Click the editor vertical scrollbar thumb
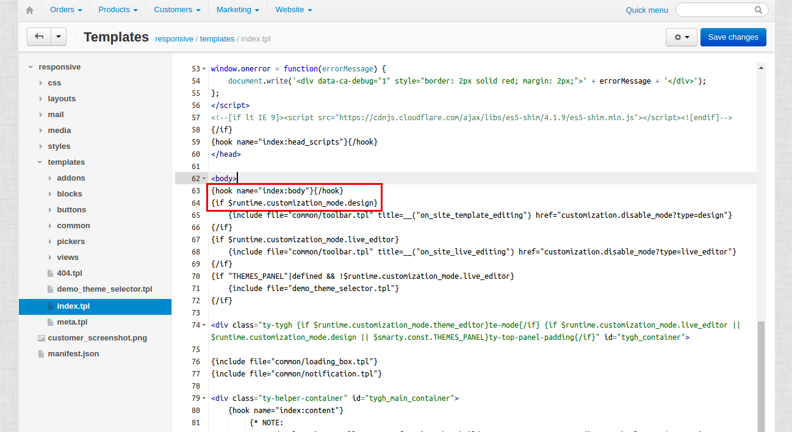Screen dimensions: 792x432 coord(760,376)
